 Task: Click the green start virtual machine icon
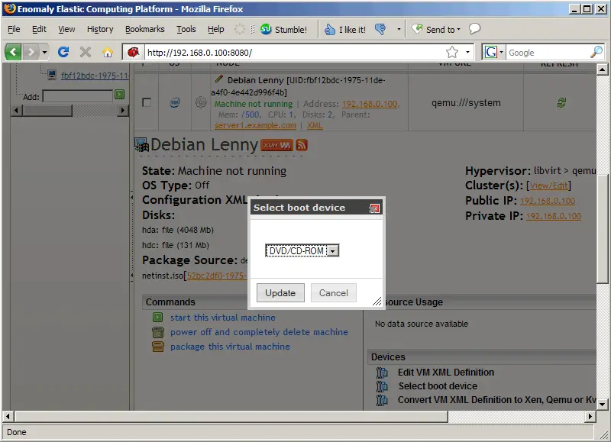point(158,318)
